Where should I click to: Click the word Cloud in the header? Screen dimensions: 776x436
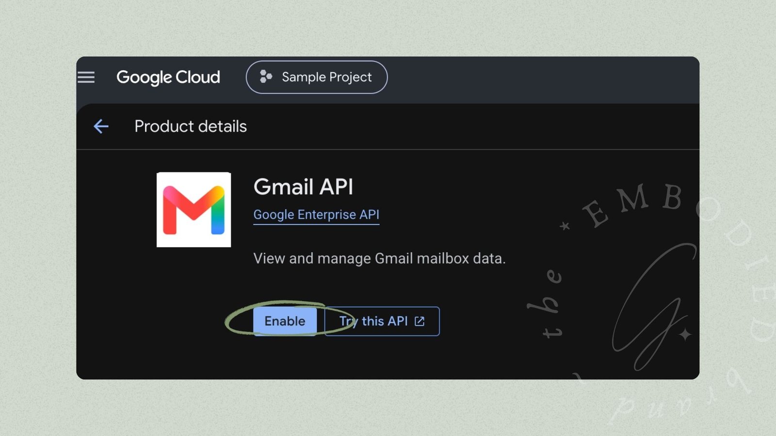tap(198, 77)
